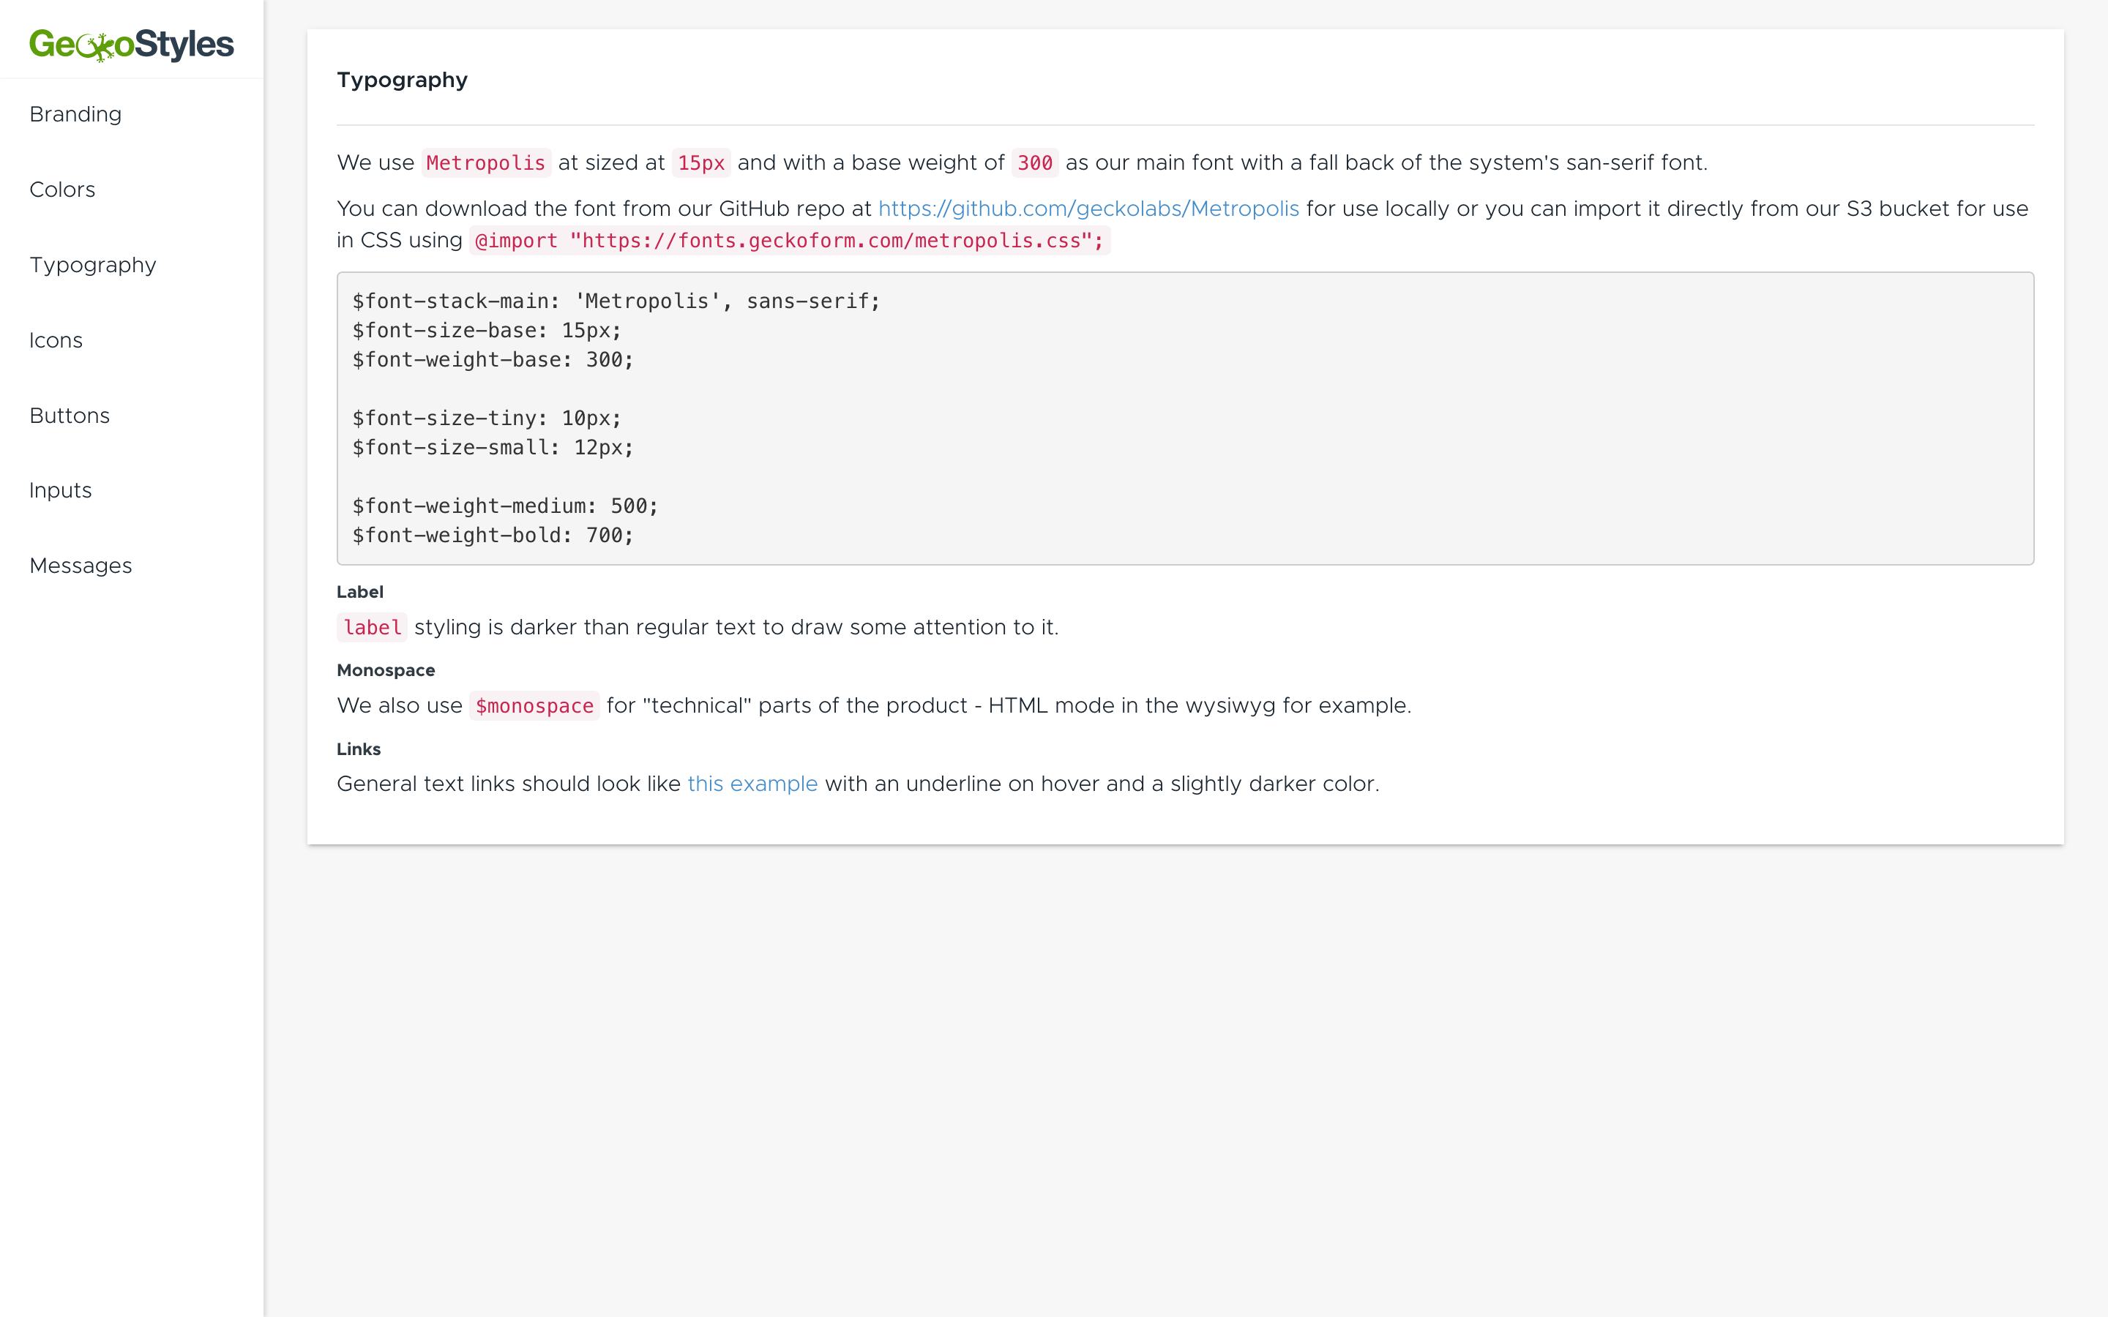Viewport: 2108px width, 1317px height.
Task: Click the 300 inline code tag
Action: point(1035,163)
